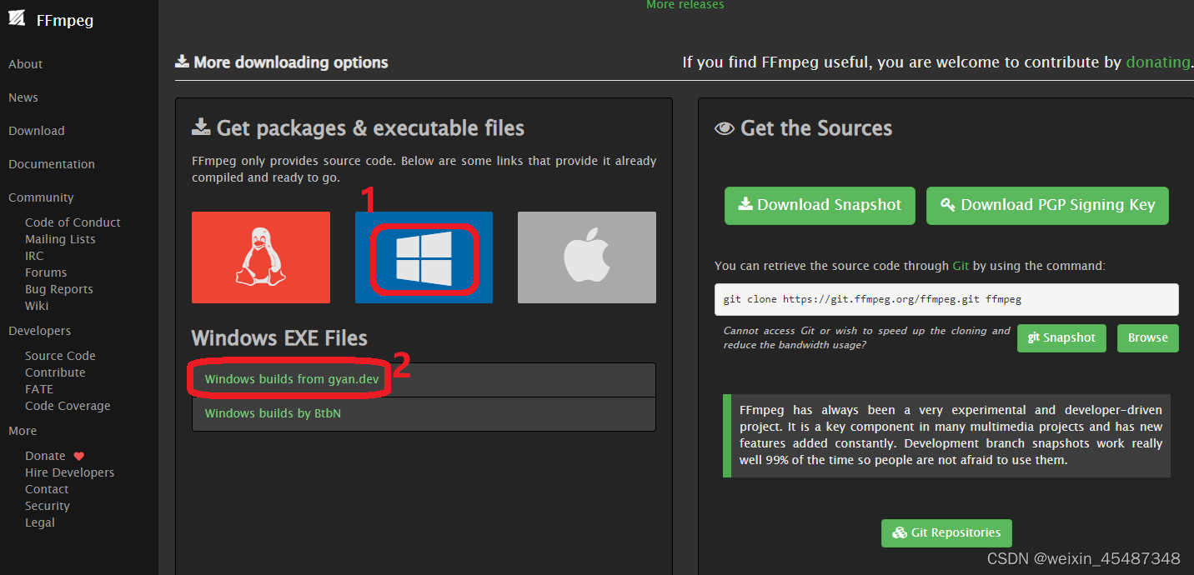The image size is (1194, 575).
Task: Click 'Get packages & executable files' heading
Action: click(x=359, y=128)
